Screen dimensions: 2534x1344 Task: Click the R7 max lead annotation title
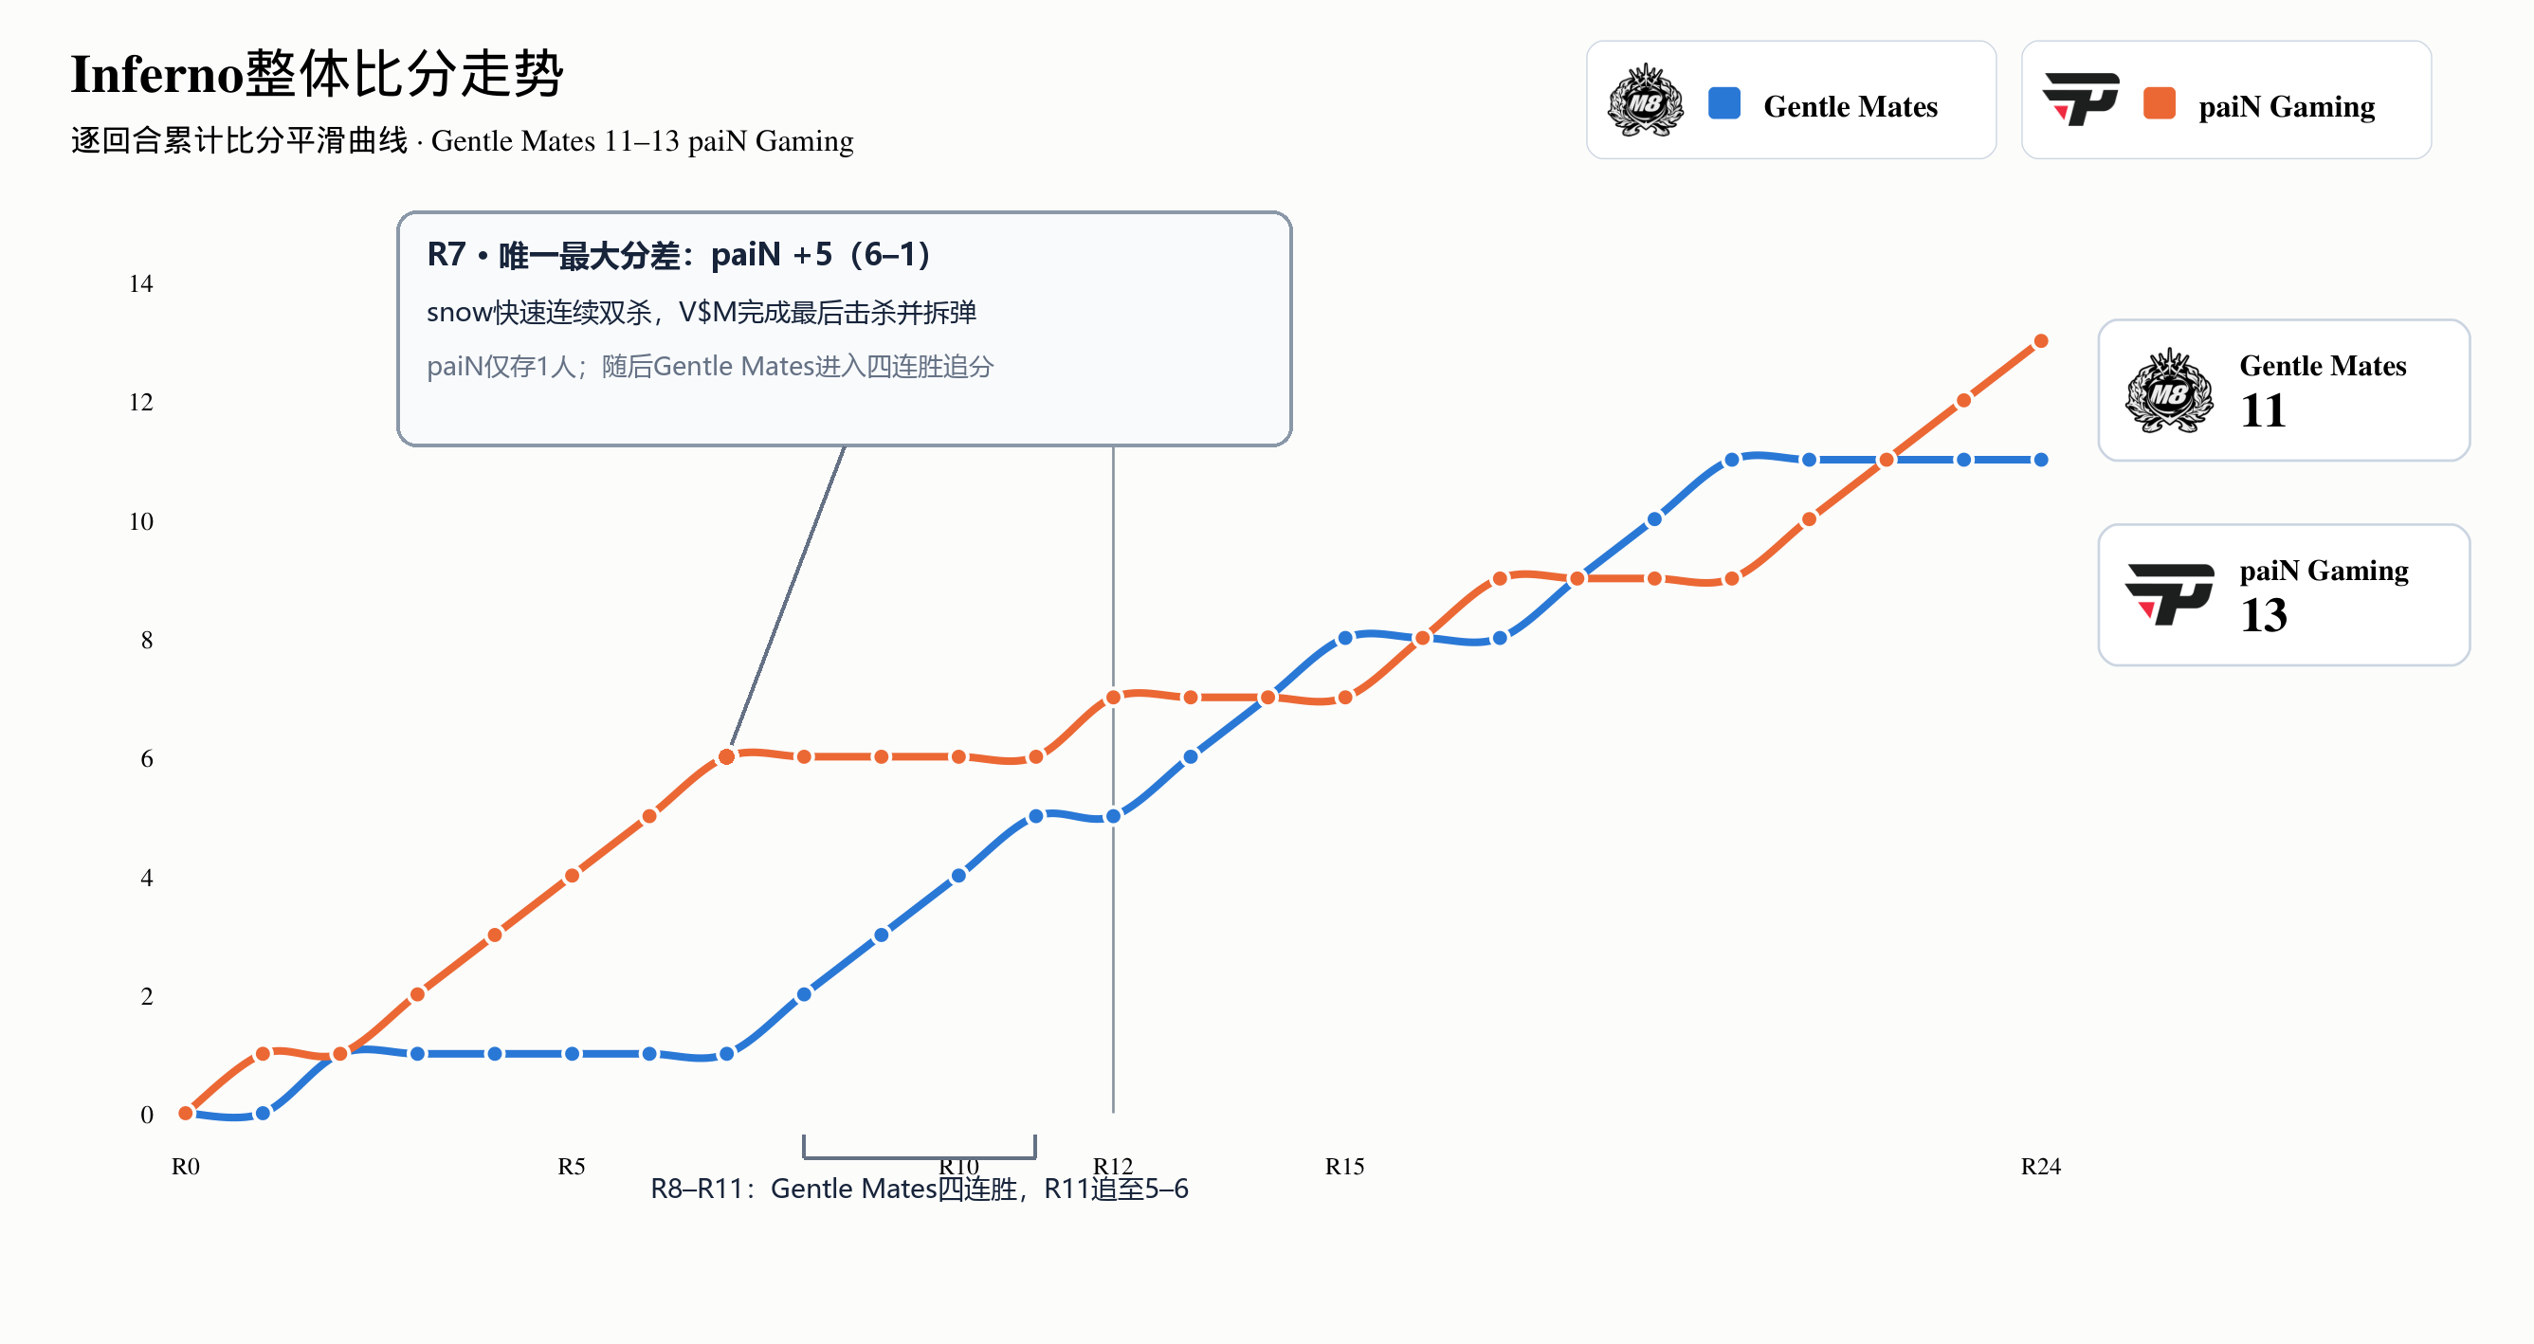coord(679,256)
